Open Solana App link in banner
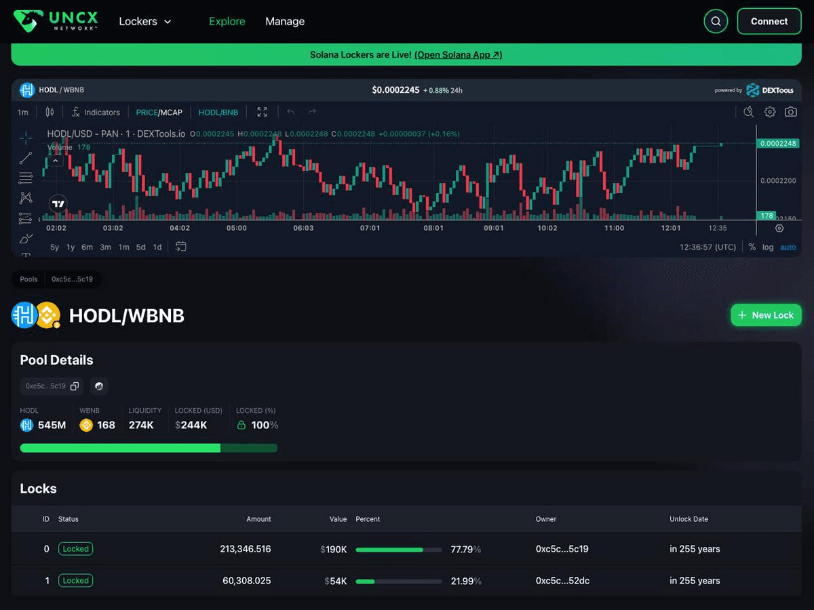Image resolution: width=814 pixels, height=610 pixels. click(458, 55)
